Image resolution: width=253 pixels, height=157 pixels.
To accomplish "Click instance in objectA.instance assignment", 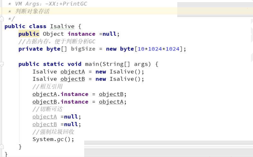I will 74,94.
